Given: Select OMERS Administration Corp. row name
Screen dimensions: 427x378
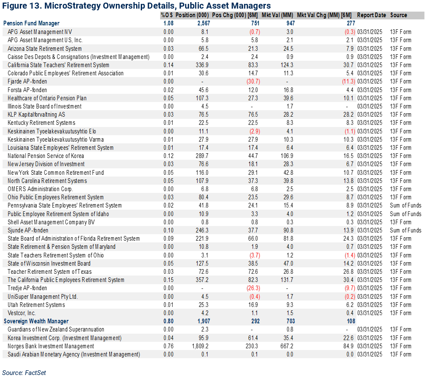Looking at the screenshot, I should pos(40,189).
